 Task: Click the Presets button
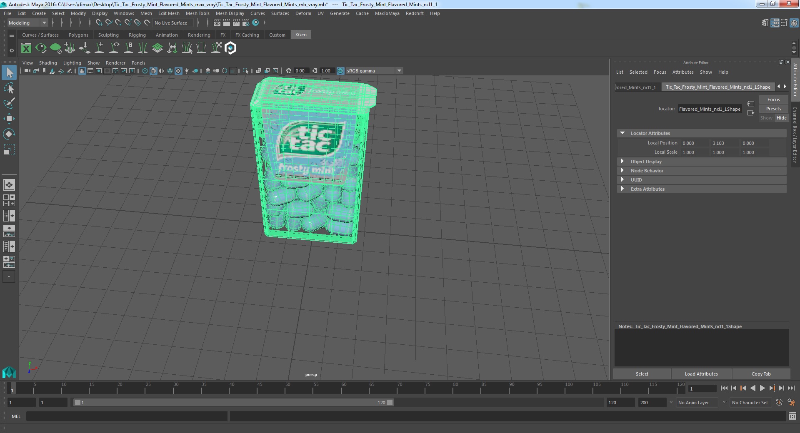pyautogui.click(x=773, y=109)
